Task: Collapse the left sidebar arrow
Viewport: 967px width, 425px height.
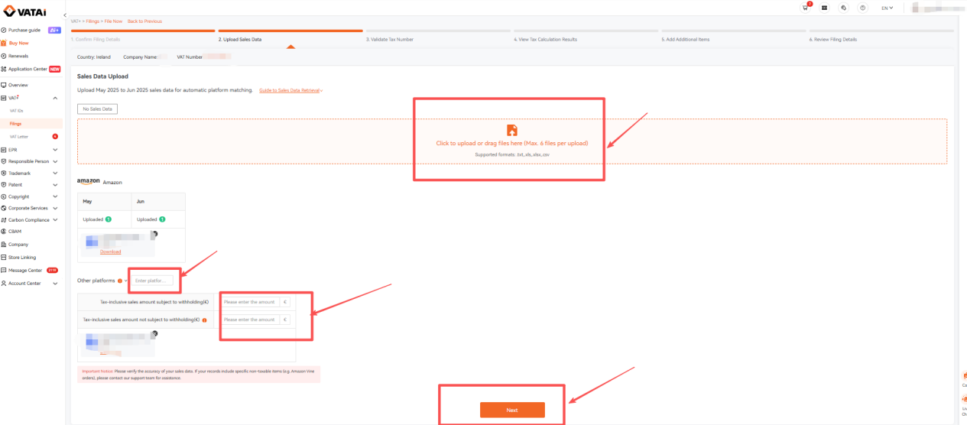Action: [64, 15]
